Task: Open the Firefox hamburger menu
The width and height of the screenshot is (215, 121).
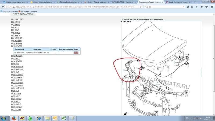Action: coord(212,7)
